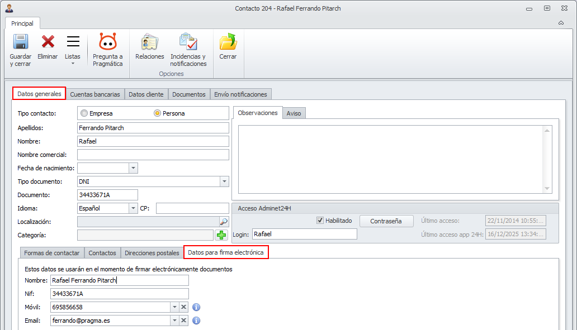Image resolution: width=577 pixels, height=330 pixels.
Task: Open the Formas de contactar tab
Action: pyautogui.click(x=52, y=253)
